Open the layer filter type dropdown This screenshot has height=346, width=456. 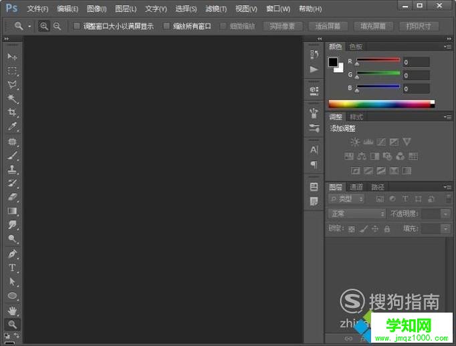tap(346, 199)
